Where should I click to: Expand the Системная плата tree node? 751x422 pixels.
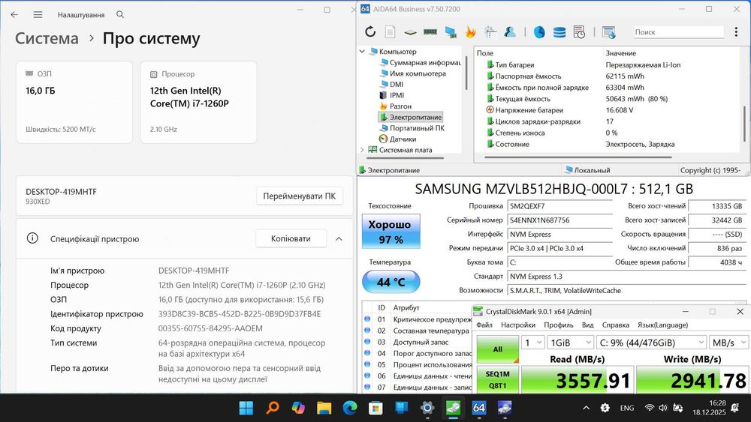tap(362, 150)
